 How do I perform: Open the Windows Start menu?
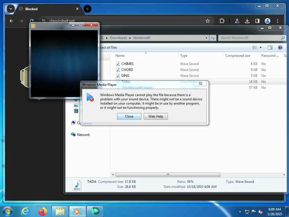pos(8,211)
